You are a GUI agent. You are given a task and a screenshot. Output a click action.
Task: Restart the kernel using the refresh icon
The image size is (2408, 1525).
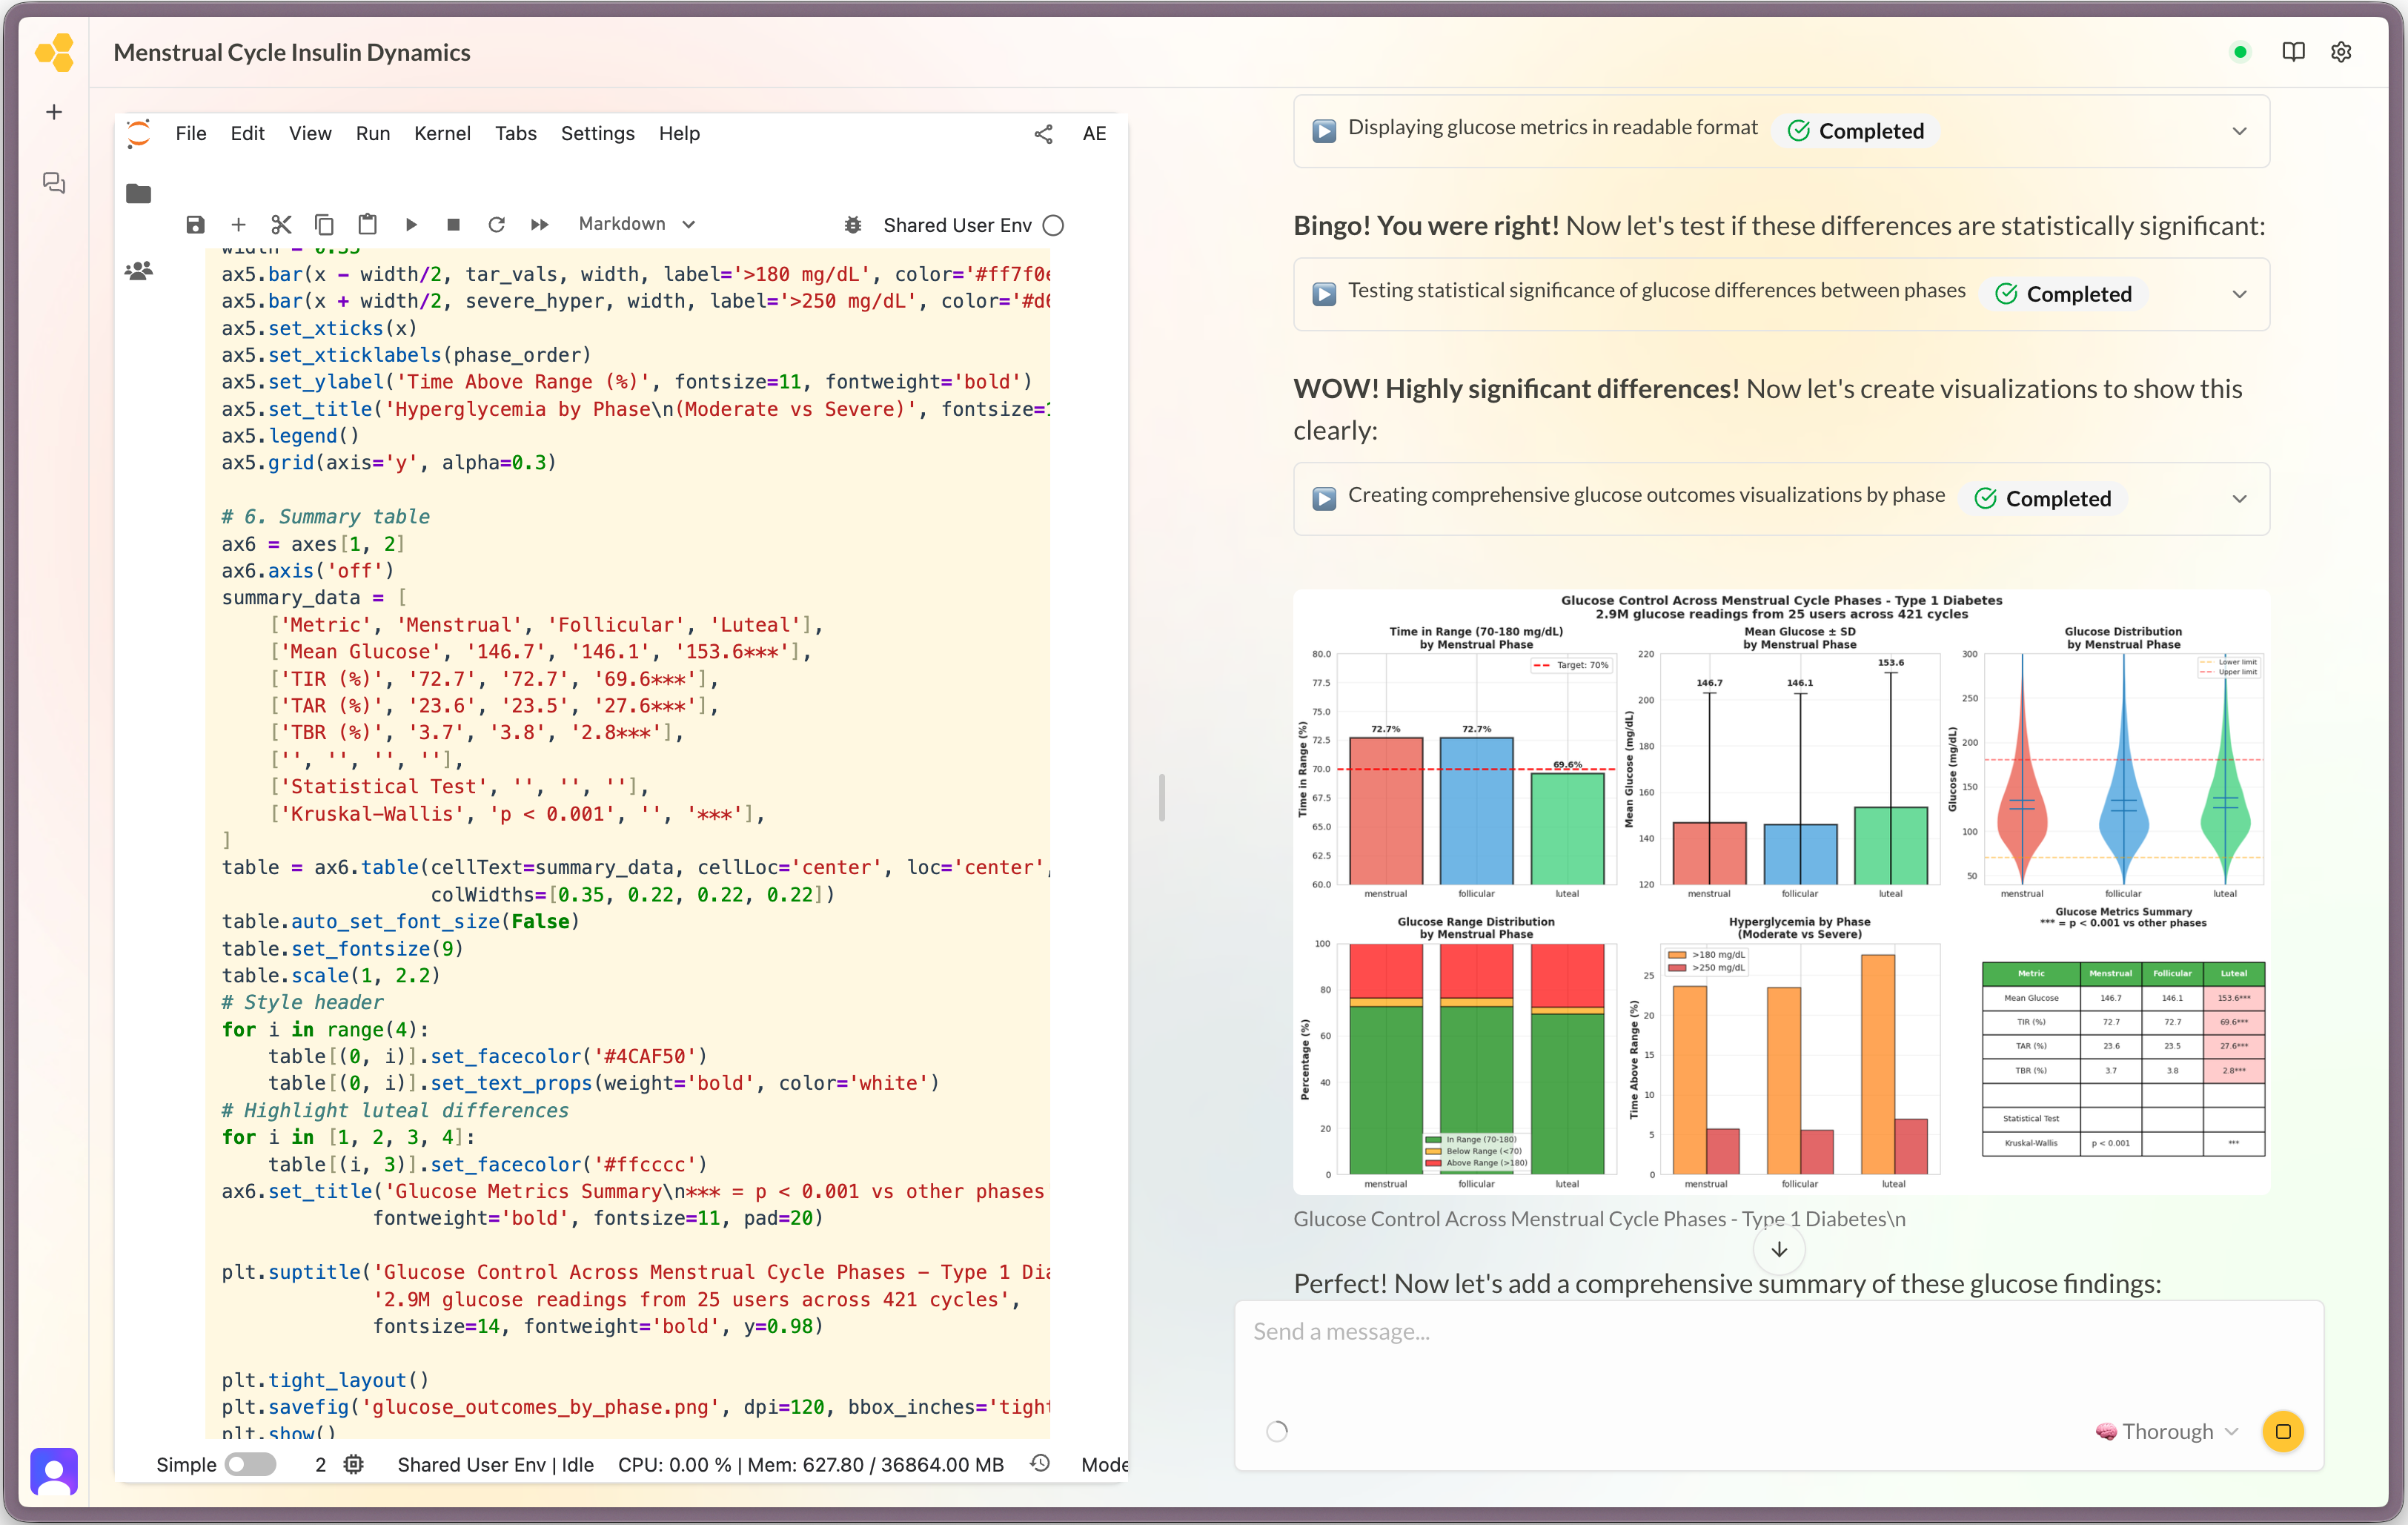[x=497, y=224]
